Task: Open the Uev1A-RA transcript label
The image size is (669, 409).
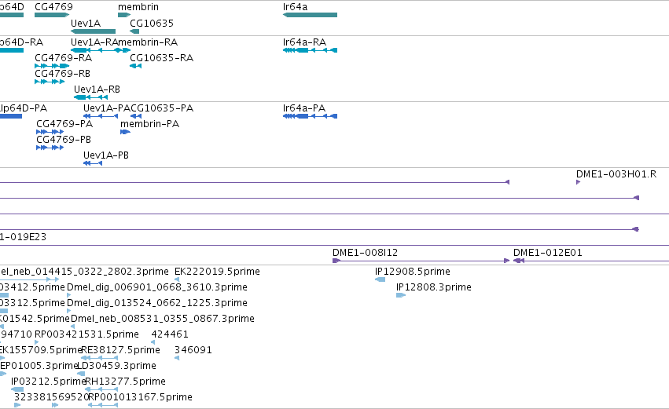Action: click(x=94, y=42)
